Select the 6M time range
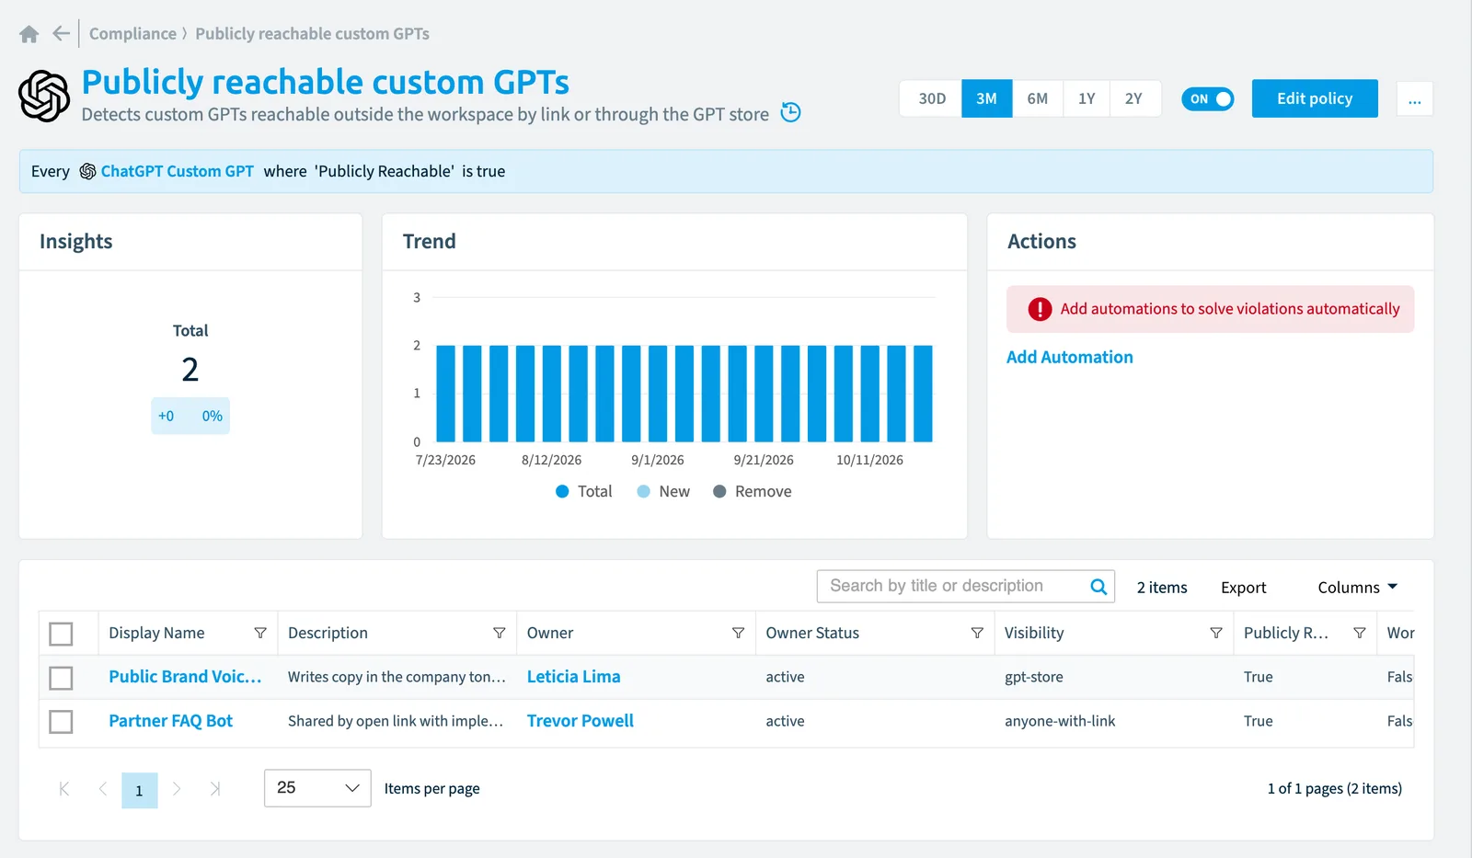Screen dimensions: 1472x858 [x=1037, y=98]
